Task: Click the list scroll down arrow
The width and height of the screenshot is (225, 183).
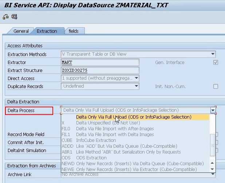Action: (213, 169)
